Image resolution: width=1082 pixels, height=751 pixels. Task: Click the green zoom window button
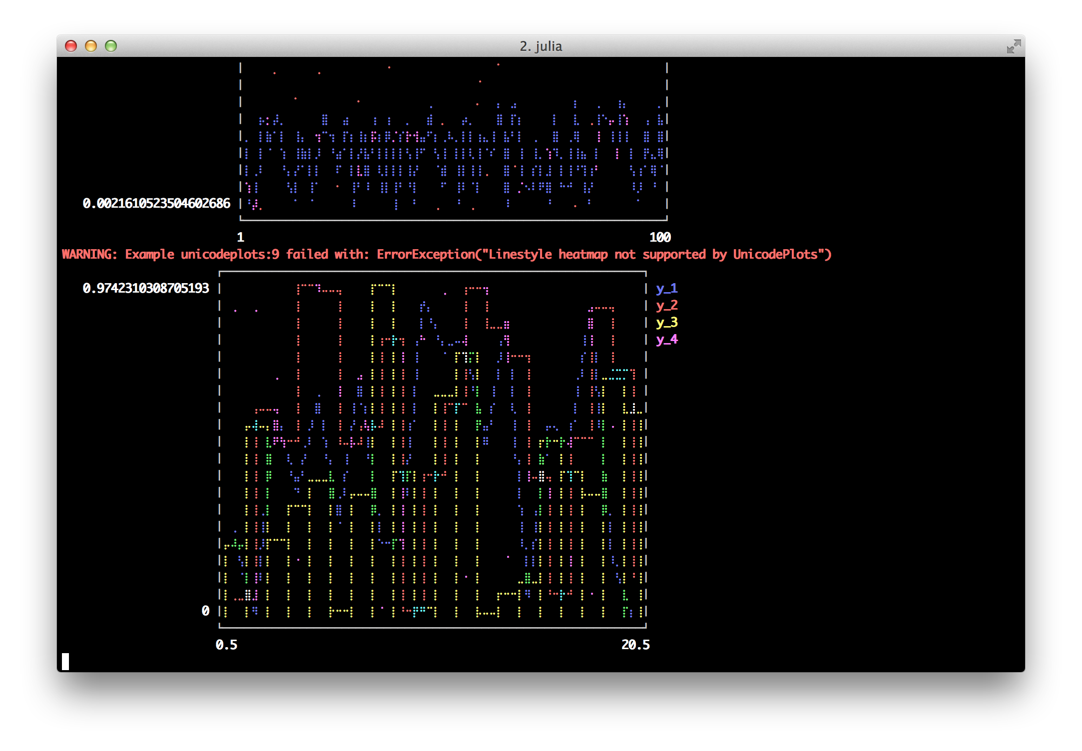(111, 46)
